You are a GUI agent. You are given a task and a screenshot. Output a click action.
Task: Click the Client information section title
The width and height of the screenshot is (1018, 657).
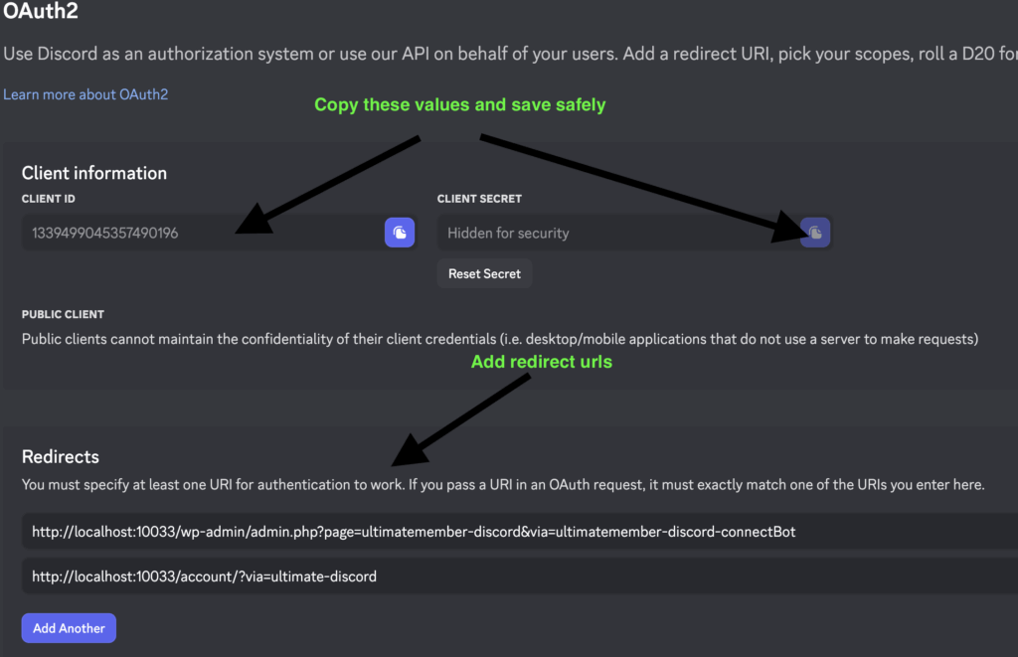(x=94, y=173)
